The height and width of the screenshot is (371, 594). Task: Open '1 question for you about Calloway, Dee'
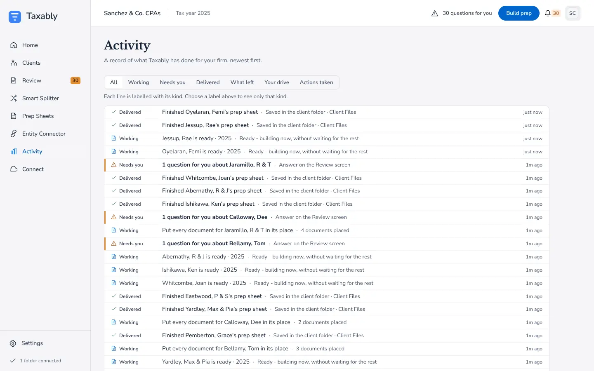click(215, 217)
